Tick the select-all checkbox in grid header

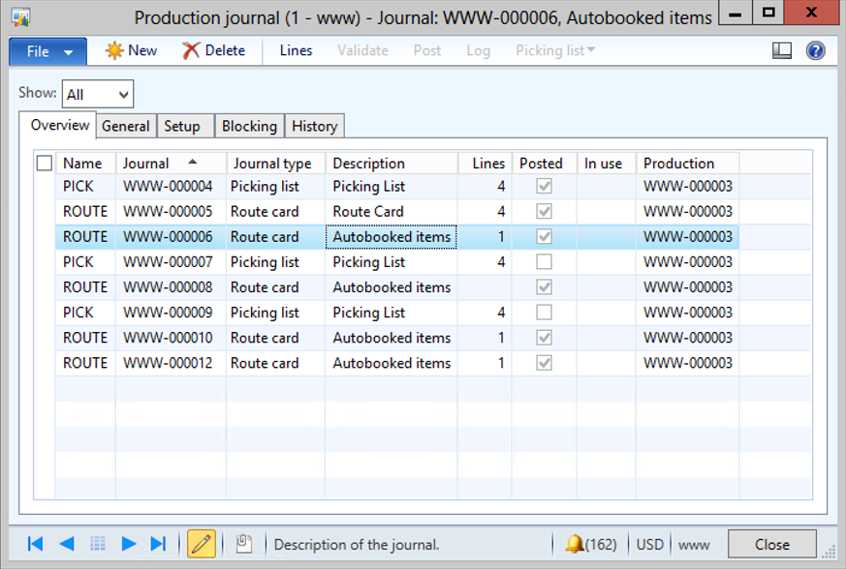pos(44,164)
